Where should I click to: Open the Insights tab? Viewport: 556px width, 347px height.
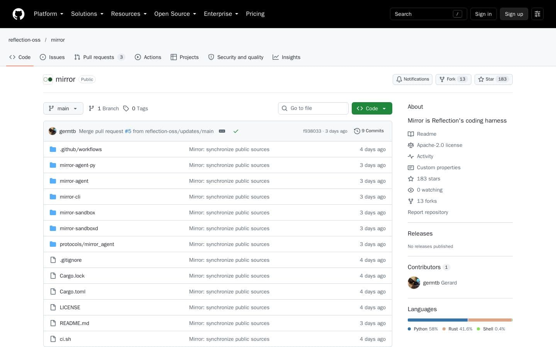tap(286, 57)
